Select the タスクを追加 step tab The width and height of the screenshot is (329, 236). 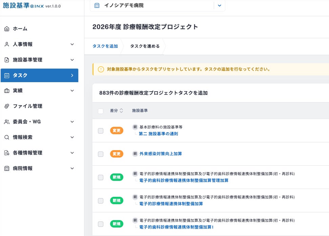pos(105,46)
